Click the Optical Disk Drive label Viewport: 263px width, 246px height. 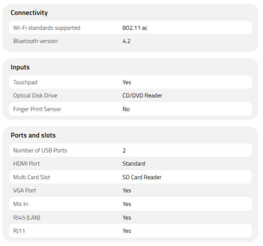(35, 96)
